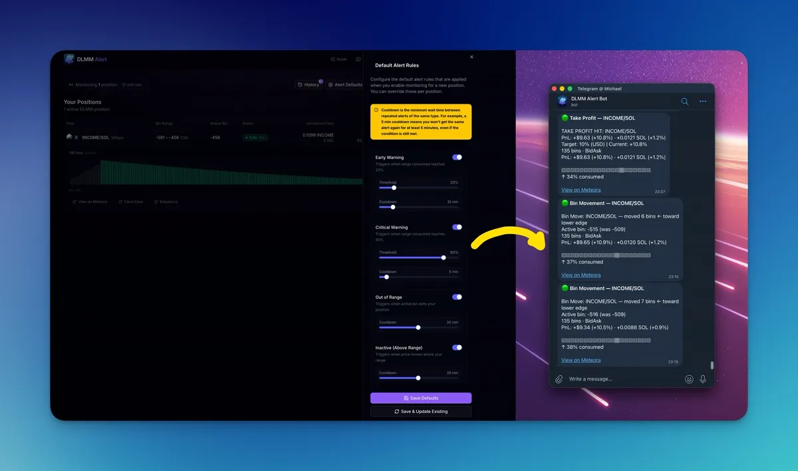
Task: Click the attach paperclip icon in Telegram
Action: [x=559, y=379]
